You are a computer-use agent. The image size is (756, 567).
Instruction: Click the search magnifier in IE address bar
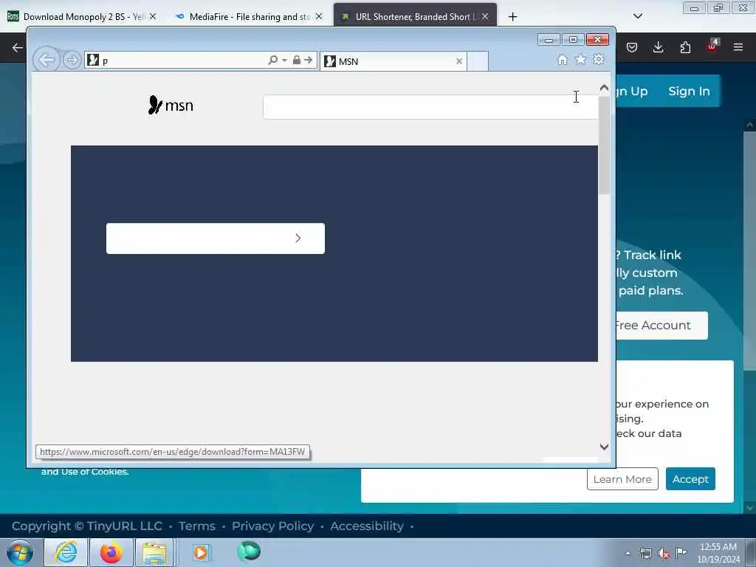(x=273, y=60)
